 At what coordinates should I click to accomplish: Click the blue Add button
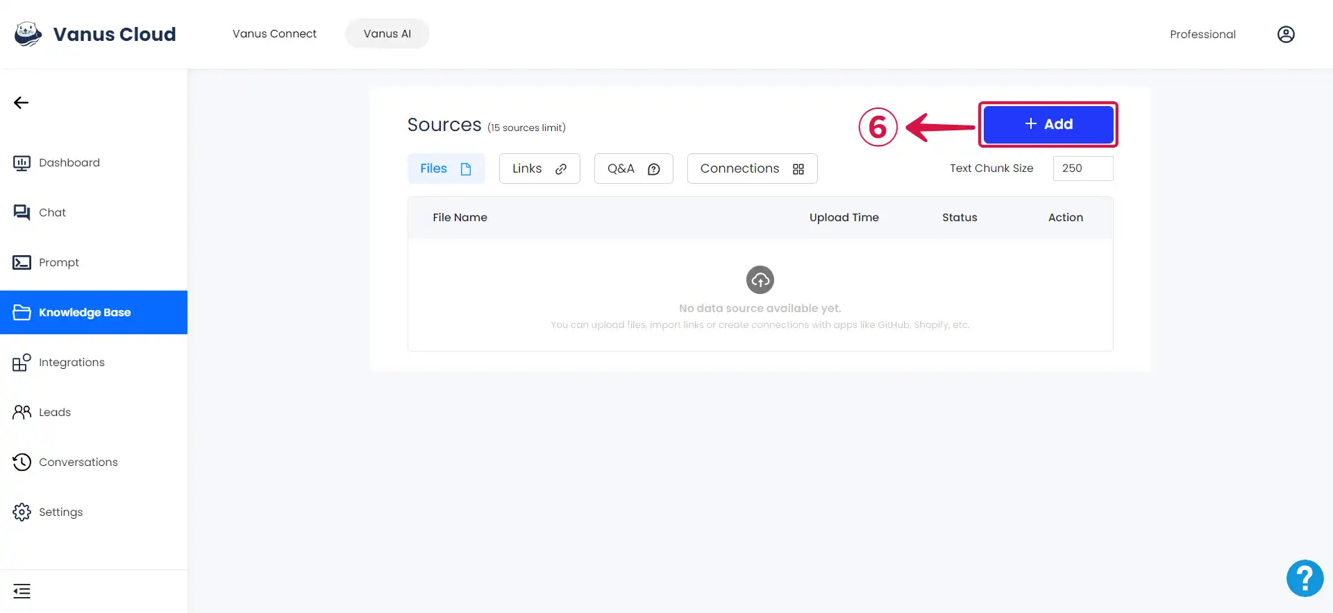coord(1048,124)
